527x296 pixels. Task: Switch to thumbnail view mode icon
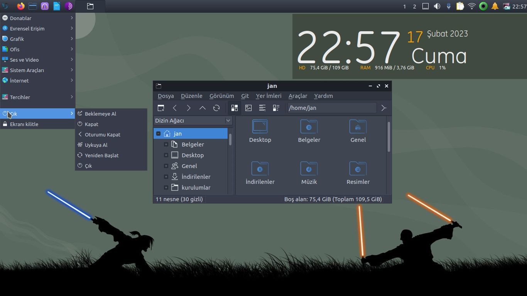pos(248,108)
